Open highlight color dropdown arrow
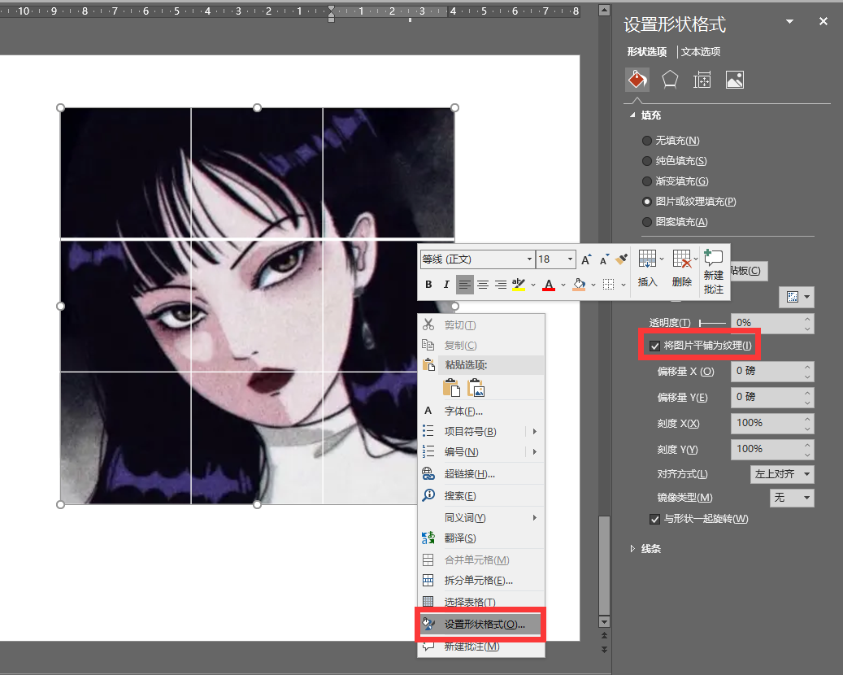Image resolution: width=843 pixels, height=675 pixels. click(532, 285)
